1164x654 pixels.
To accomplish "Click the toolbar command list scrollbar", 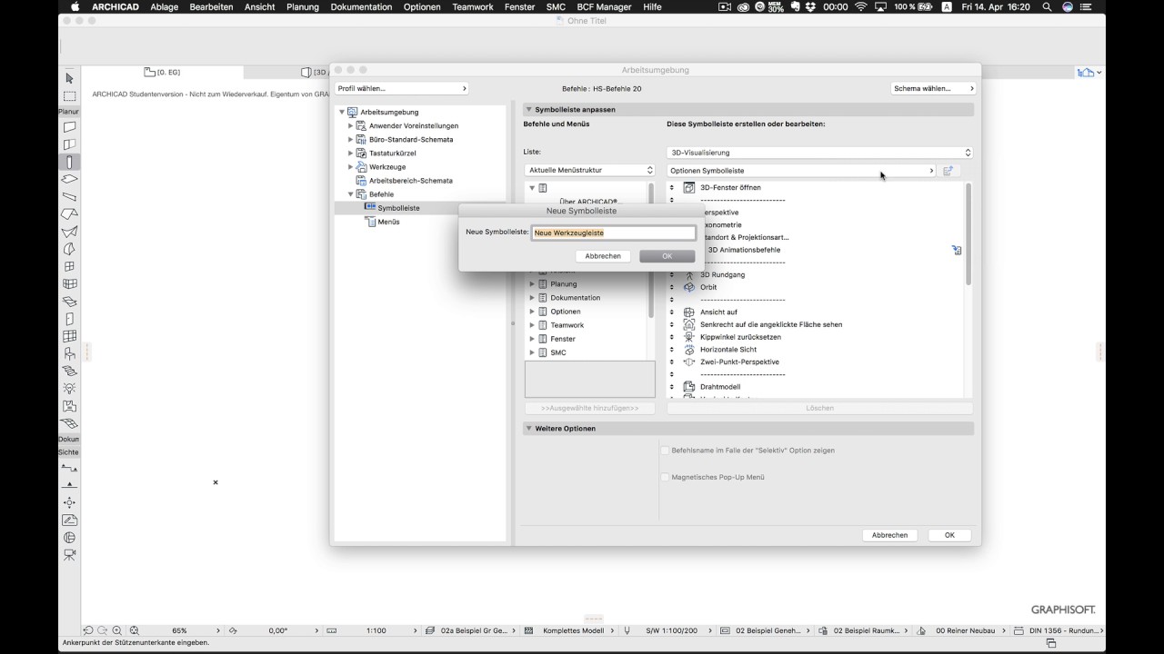I will [x=968, y=234].
